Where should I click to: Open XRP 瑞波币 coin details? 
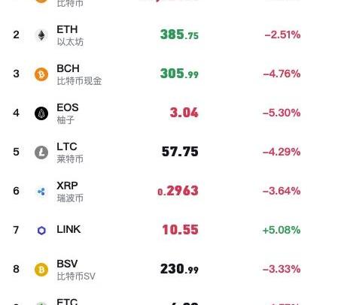click(x=70, y=192)
